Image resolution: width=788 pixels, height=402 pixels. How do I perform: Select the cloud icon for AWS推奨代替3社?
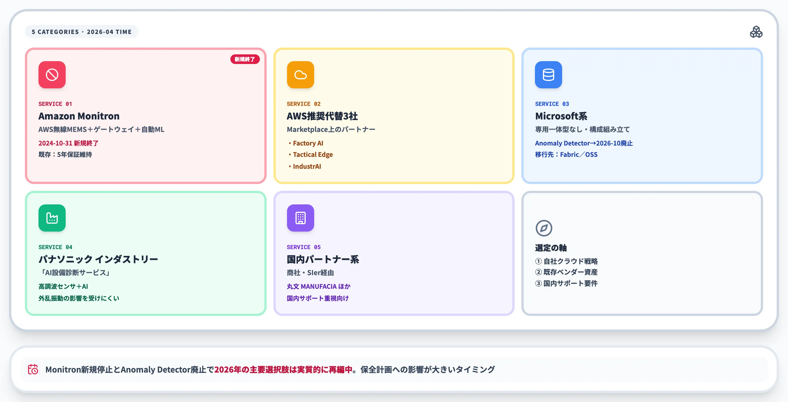pyautogui.click(x=300, y=75)
